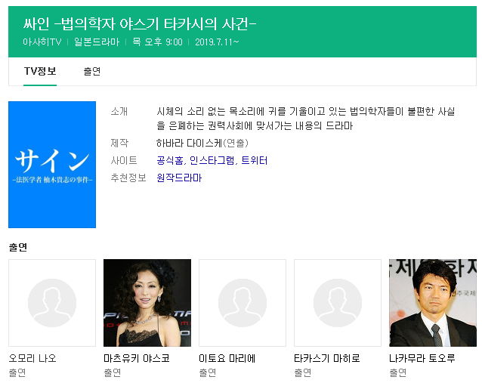The width and height of the screenshot is (482, 383).
Task: Click 오모리 나오 placeholder profile avatar
Action: [52, 303]
